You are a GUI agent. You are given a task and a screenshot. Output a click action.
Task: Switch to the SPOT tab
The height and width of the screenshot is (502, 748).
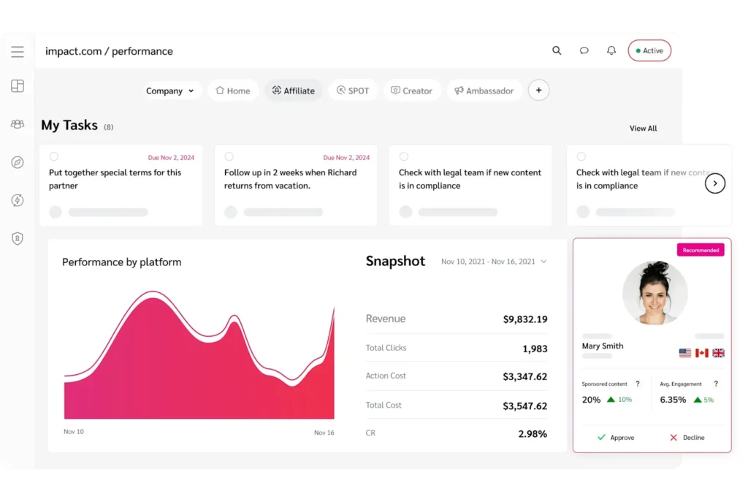point(353,90)
